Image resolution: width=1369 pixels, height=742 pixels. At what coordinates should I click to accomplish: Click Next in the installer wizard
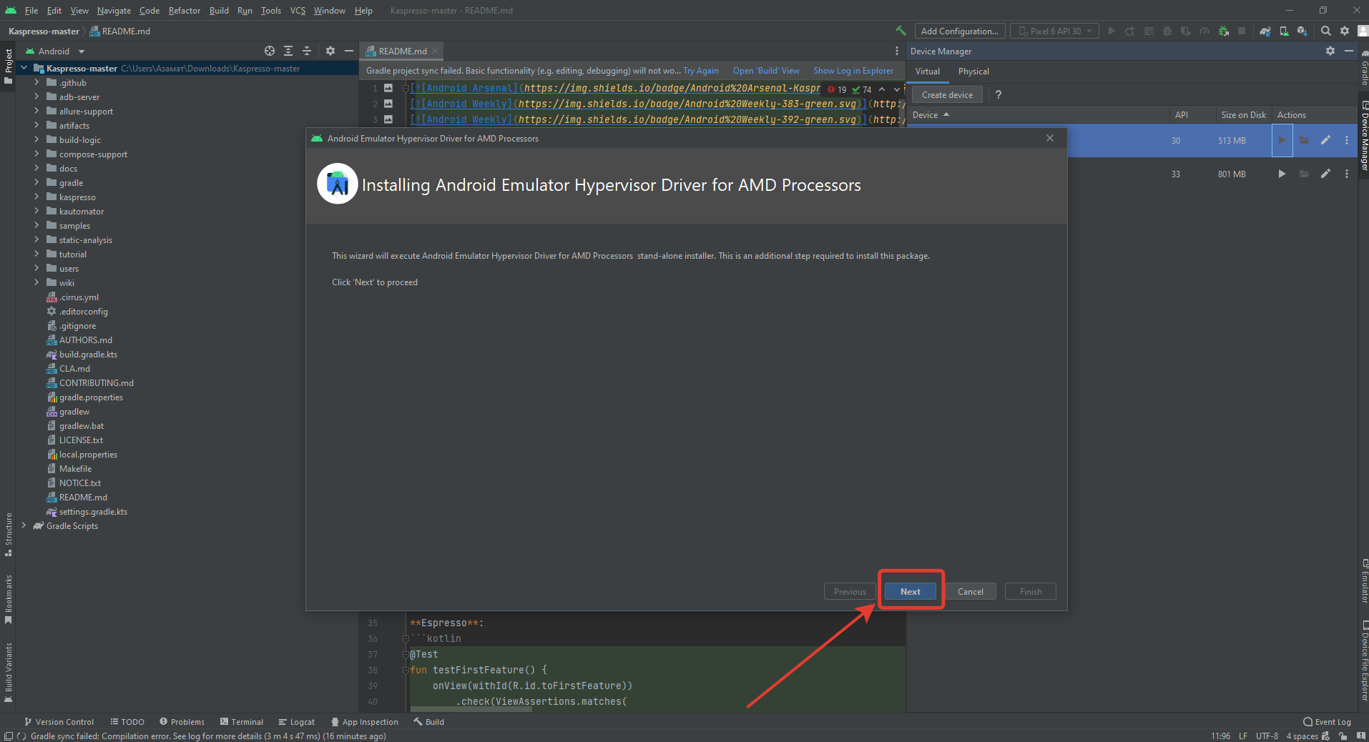pyautogui.click(x=911, y=591)
